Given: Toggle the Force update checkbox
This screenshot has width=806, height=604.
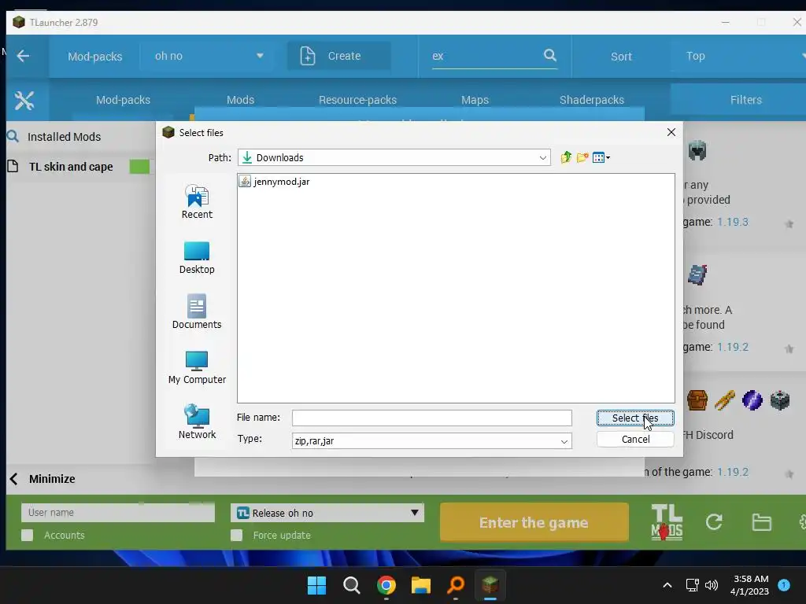Looking at the screenshot, I should point(236,535).
